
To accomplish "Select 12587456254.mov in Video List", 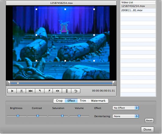I will pos(138,6).
